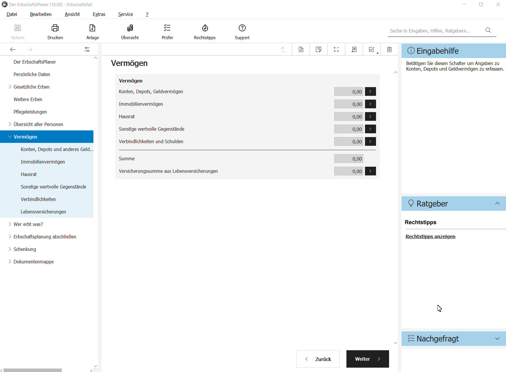Open the Bearbeiten menu
The height and width of the screenshot is (372, 506).
pos(41,14)
